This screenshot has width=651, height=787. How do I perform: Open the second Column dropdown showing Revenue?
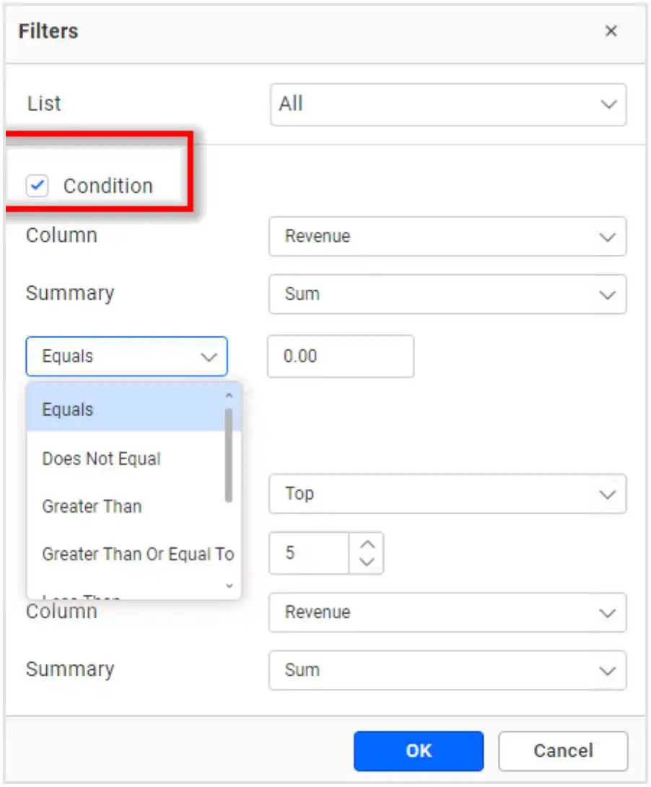tap(447, 612)
